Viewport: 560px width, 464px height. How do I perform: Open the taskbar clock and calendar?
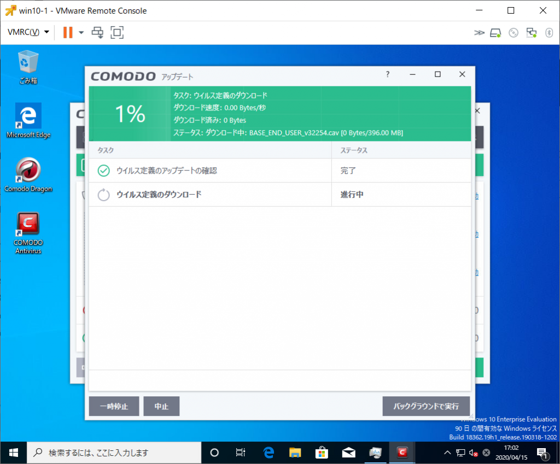click(x=511, y=453)
